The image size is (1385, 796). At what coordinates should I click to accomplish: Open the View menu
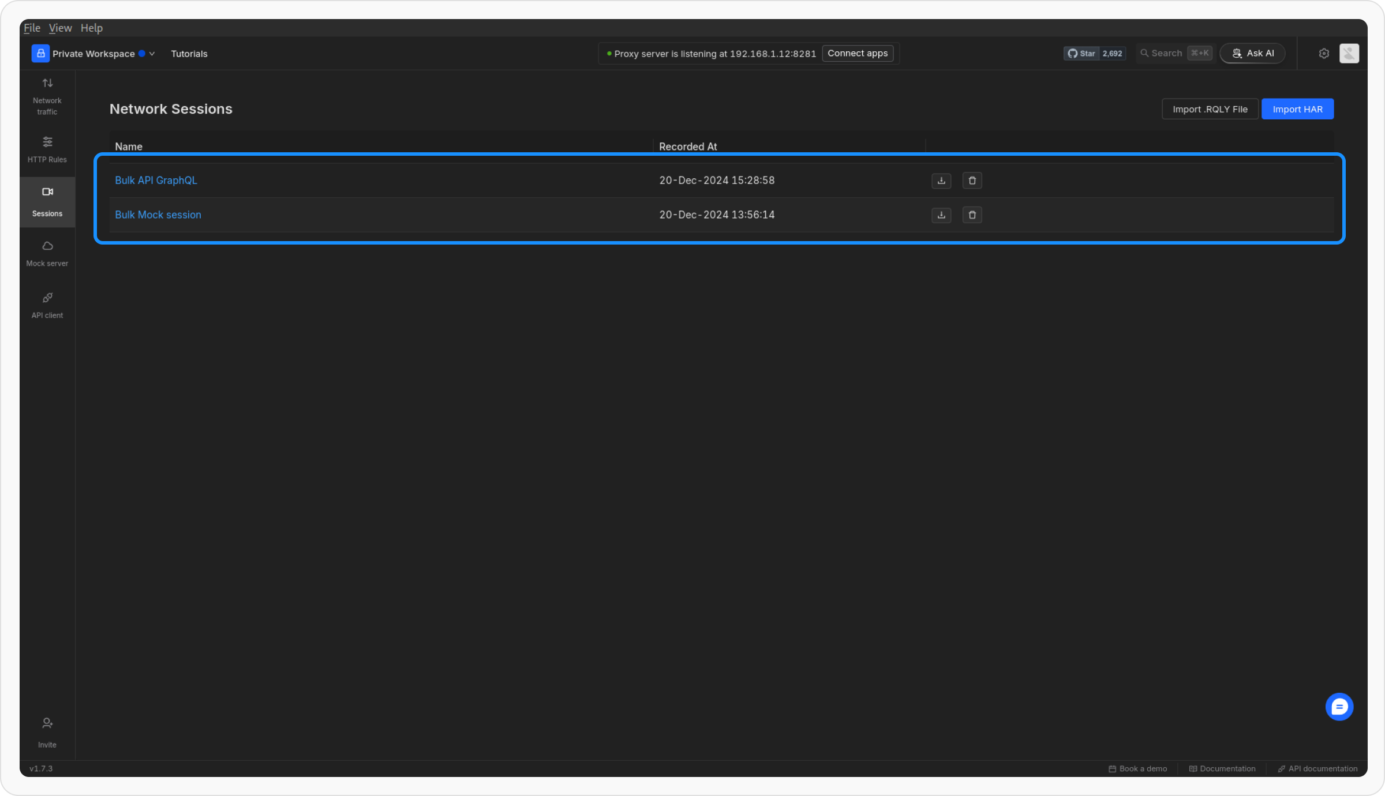(60, 28)
